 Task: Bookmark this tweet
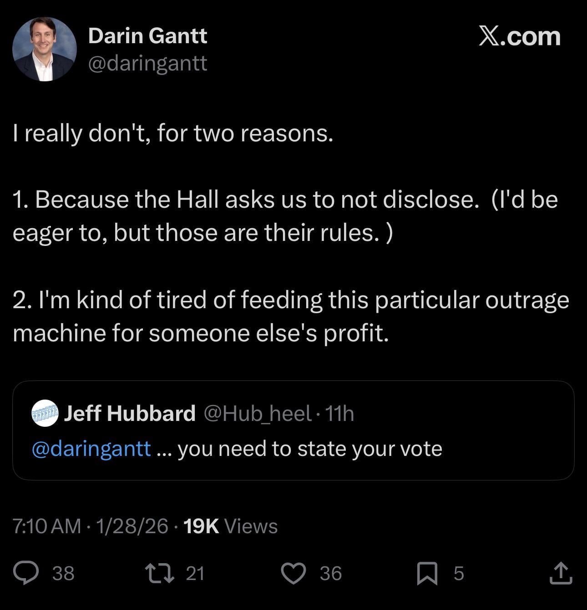[x=427, y=573]
